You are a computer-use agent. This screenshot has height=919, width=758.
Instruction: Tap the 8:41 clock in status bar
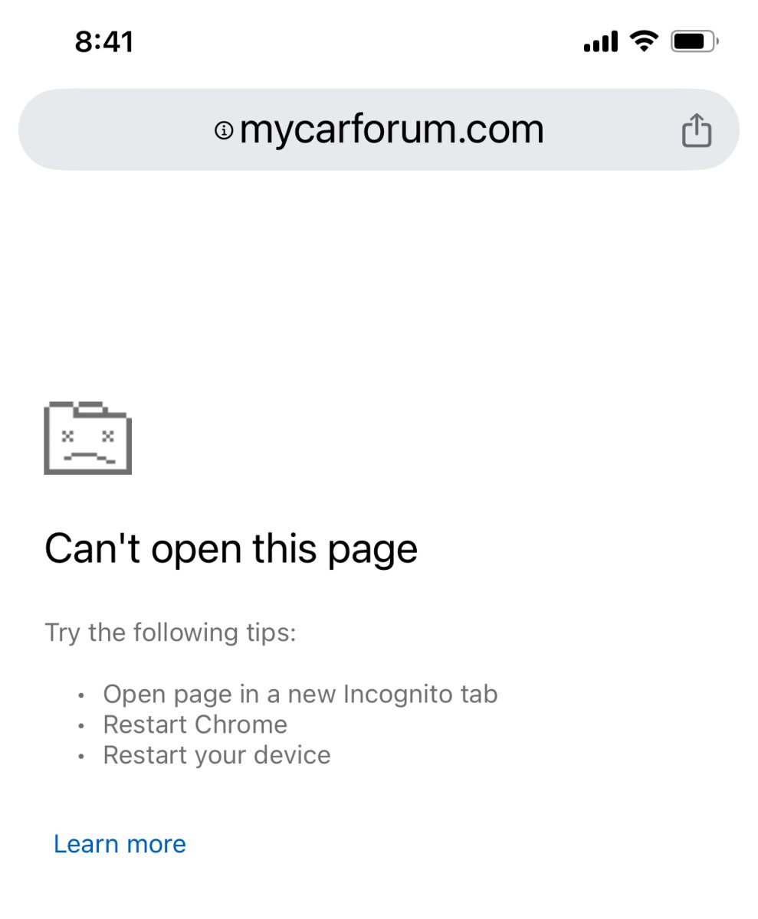(x=104, y=41)
